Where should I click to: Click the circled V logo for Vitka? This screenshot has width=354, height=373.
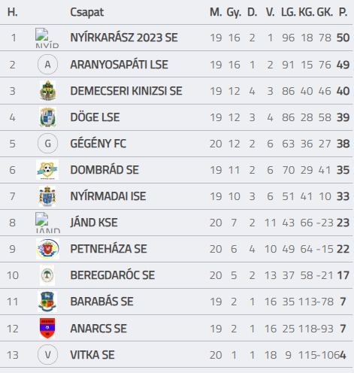47,355
